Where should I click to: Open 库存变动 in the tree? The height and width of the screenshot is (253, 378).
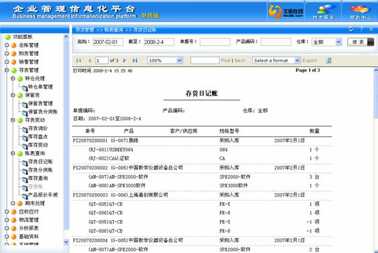pos(38,145)
